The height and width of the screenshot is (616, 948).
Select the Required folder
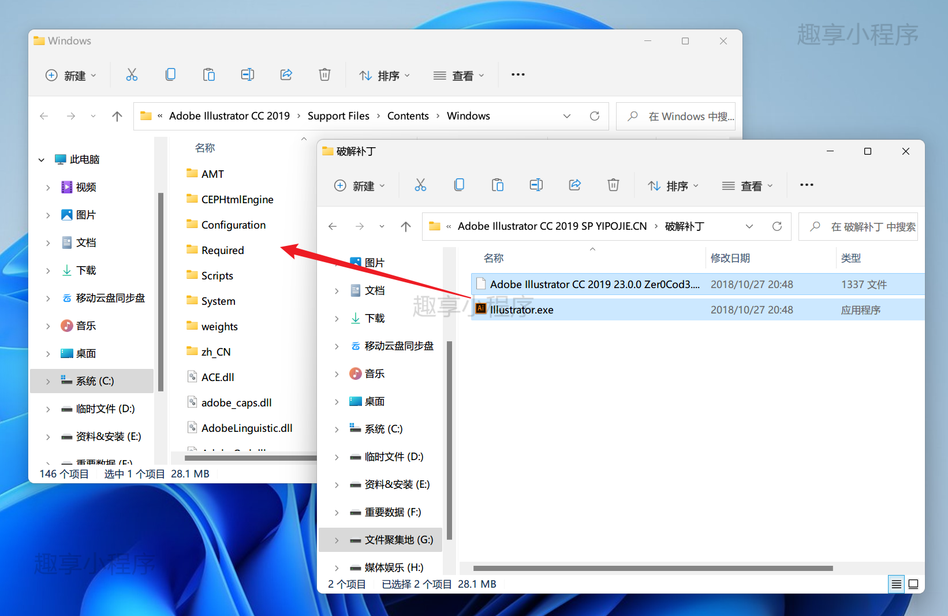215,250
